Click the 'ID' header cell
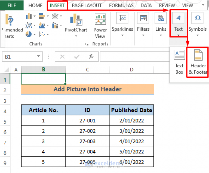This screenshot has height=173, width=209. click(87, 110)
